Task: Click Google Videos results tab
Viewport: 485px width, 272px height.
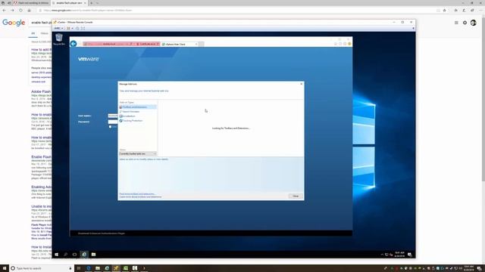Action: (x=45, y=33)
